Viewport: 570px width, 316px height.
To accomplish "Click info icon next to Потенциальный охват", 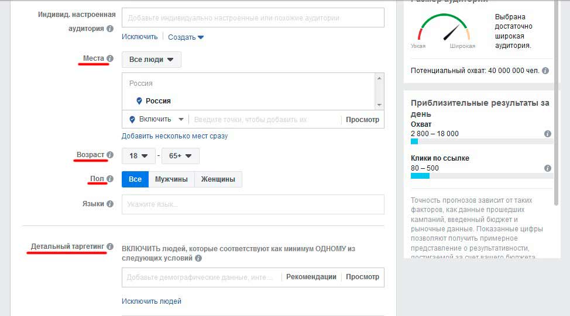I will tap(545, 71).
